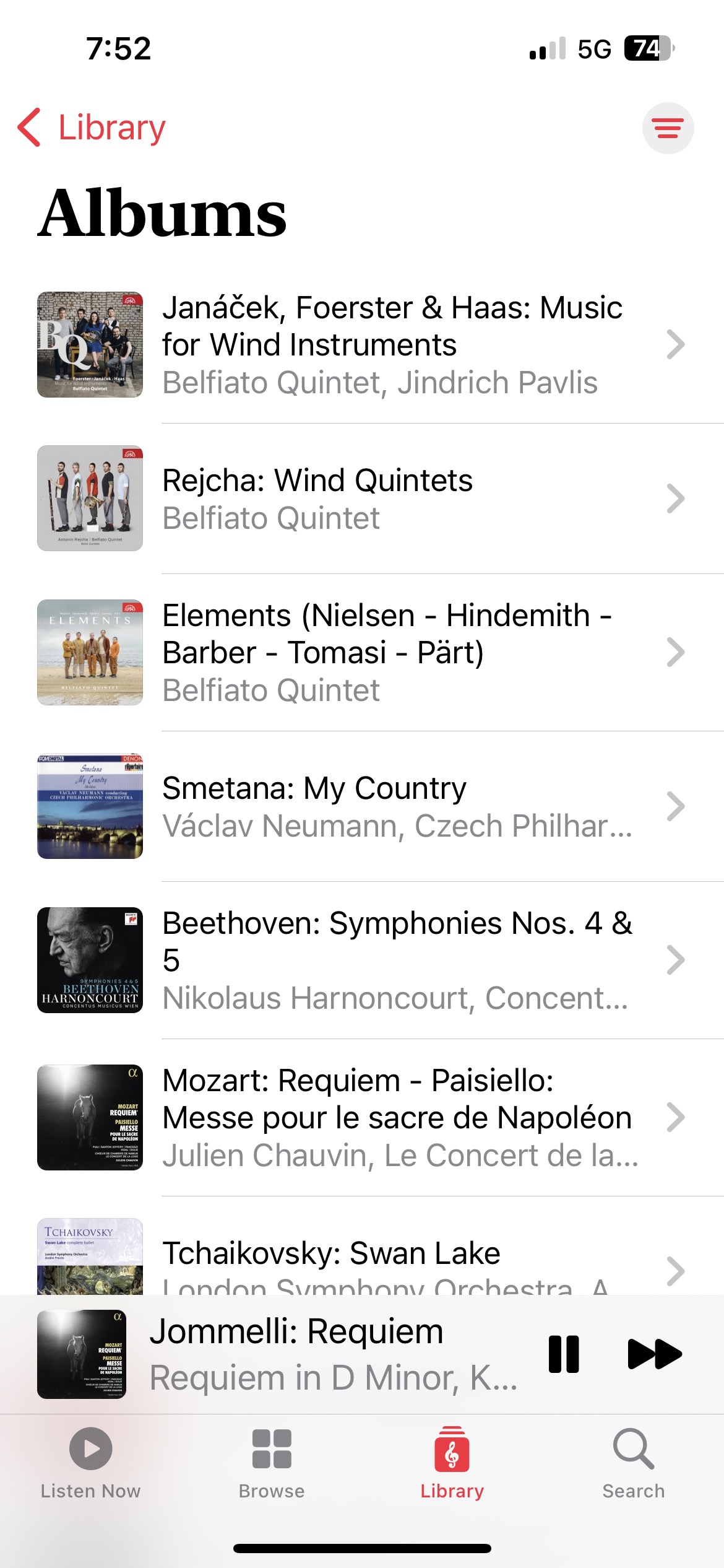Tap the red sort options icon
This screenshot has width=724, height=1568.
(x=668, y=128)
